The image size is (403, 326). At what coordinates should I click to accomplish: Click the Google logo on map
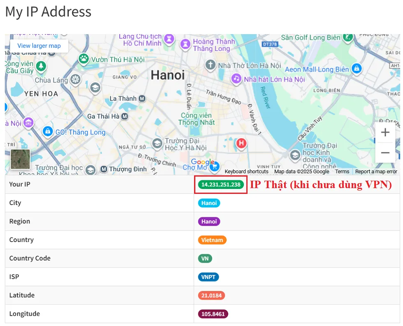pos(202,162)
